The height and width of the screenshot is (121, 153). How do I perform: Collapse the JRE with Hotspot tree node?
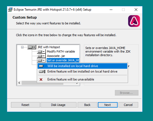pos(22,47)
